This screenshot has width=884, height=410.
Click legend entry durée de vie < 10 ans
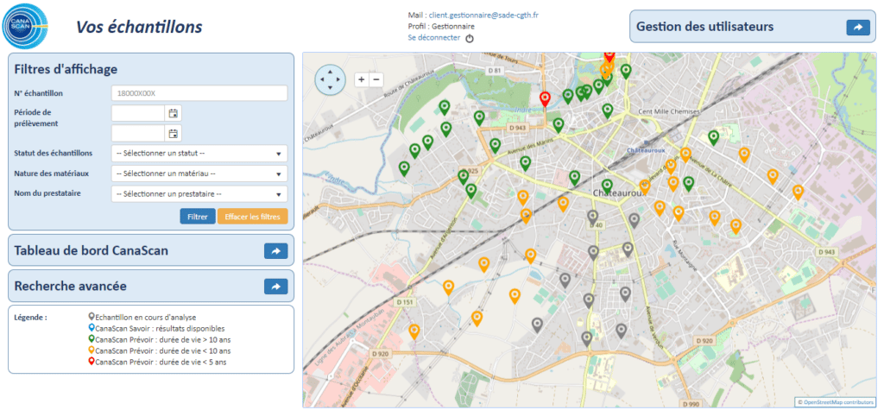click(x=162, y=351)
